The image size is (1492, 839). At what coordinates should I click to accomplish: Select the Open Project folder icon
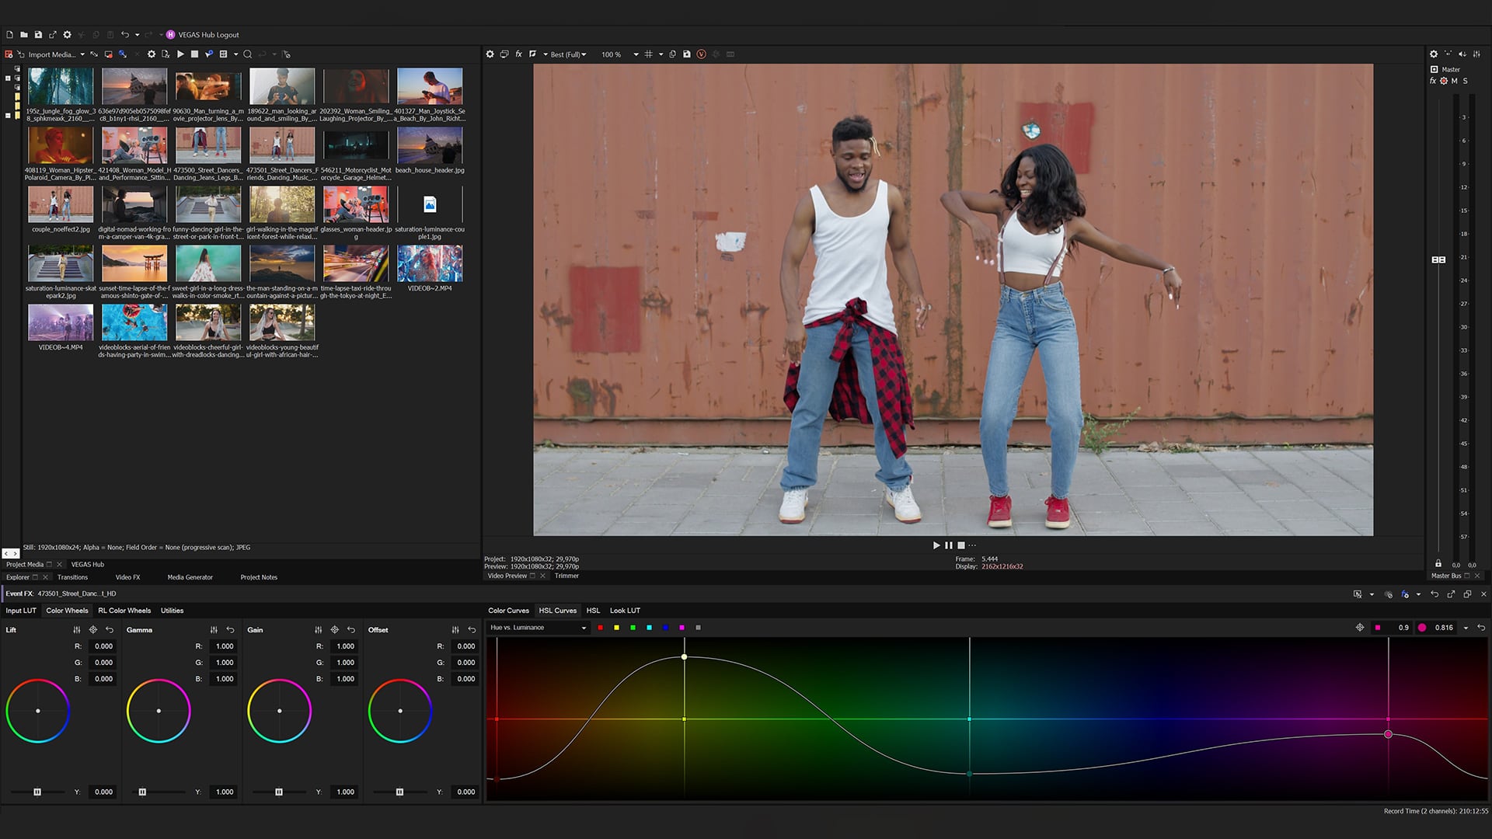pyautogui.click(x=24, y=34)
